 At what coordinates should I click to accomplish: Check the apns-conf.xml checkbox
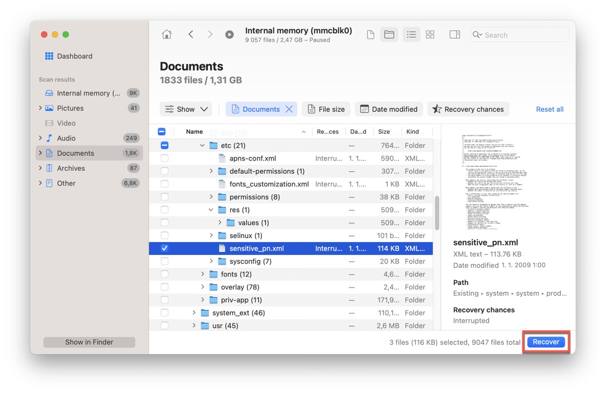165,158
